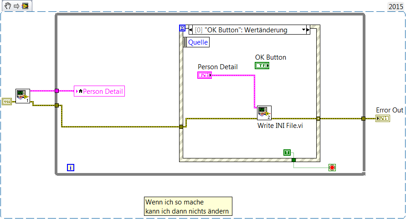Click the error tunnel on event structure right border
This screenshot has width=406, height=219.
click(x=318, y=118)
